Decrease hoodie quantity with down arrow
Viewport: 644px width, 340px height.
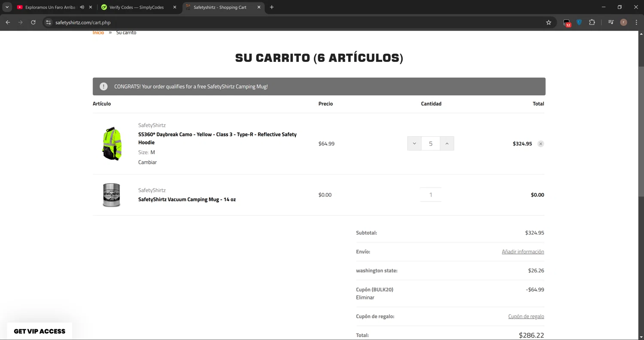(x=414, y=144)
